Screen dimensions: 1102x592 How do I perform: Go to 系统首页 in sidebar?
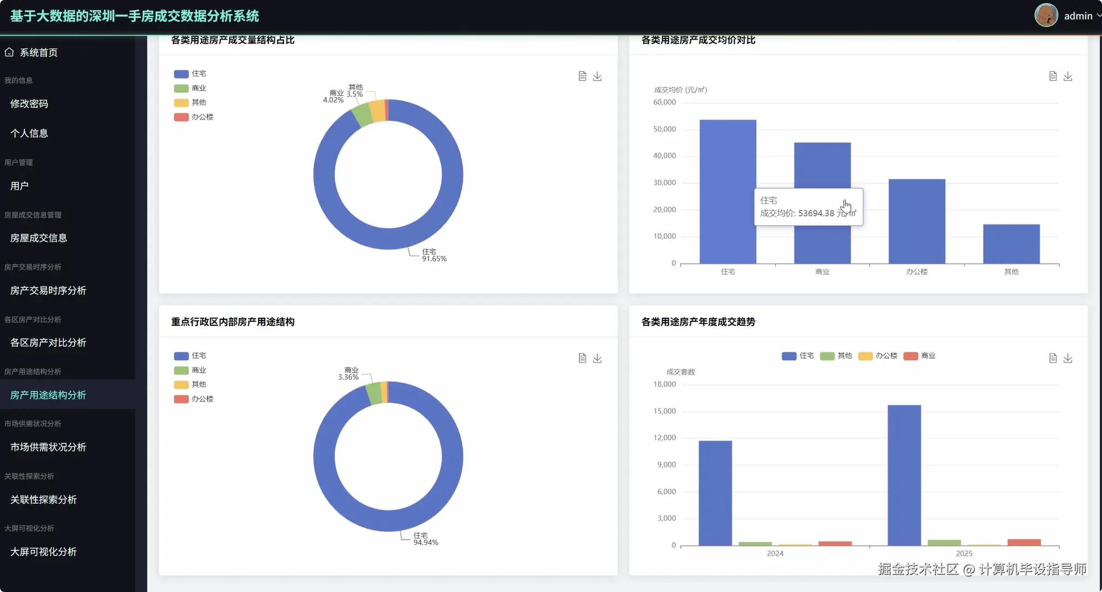click(38, 52)
